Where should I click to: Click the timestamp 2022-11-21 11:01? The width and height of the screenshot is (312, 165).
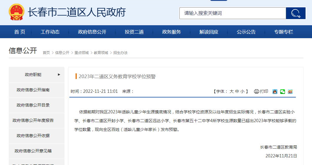[101, 91]
